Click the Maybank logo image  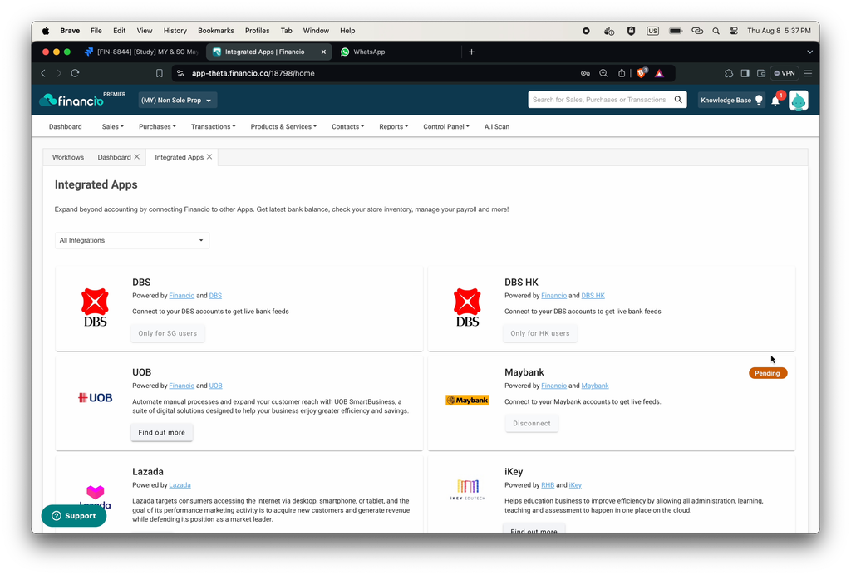click(x=467, y=401)
